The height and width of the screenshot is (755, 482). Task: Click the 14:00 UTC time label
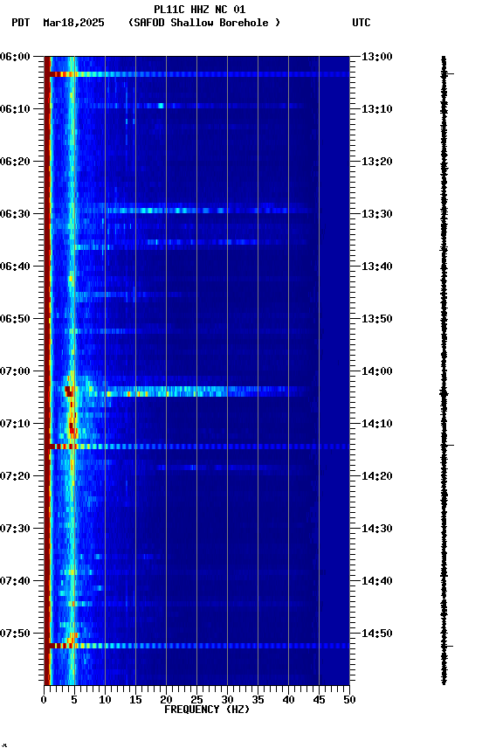377,371
